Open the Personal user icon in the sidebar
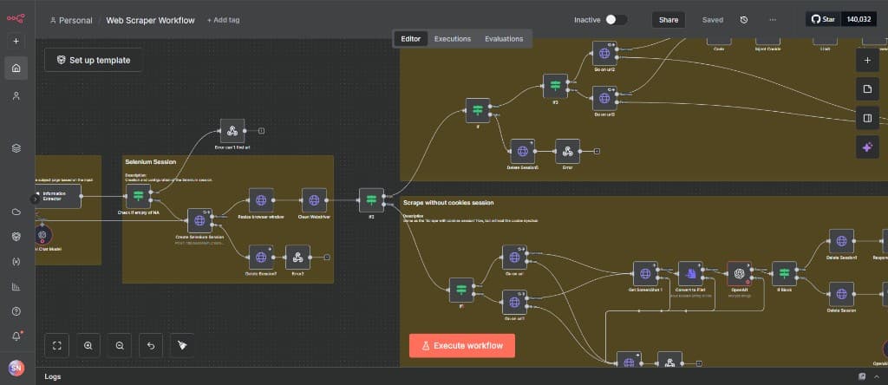 [x=16, y=95]
